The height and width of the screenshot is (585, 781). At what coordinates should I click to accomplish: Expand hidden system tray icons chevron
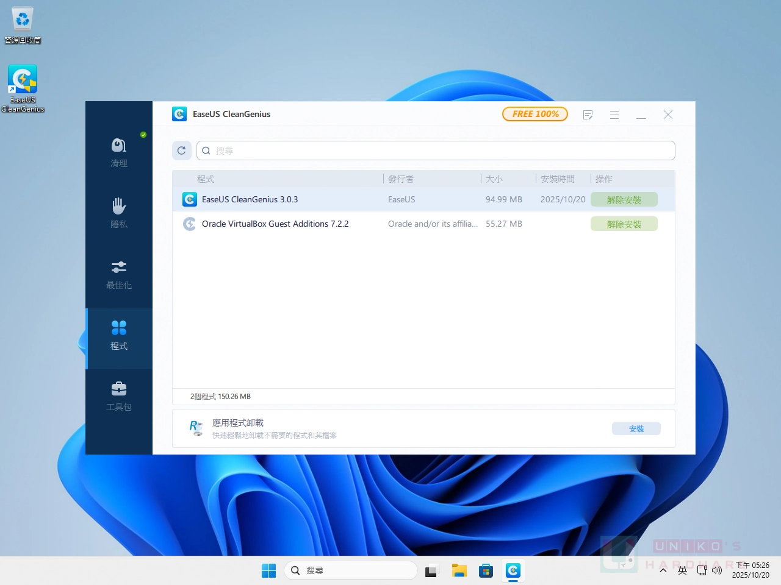click(663, 570)
